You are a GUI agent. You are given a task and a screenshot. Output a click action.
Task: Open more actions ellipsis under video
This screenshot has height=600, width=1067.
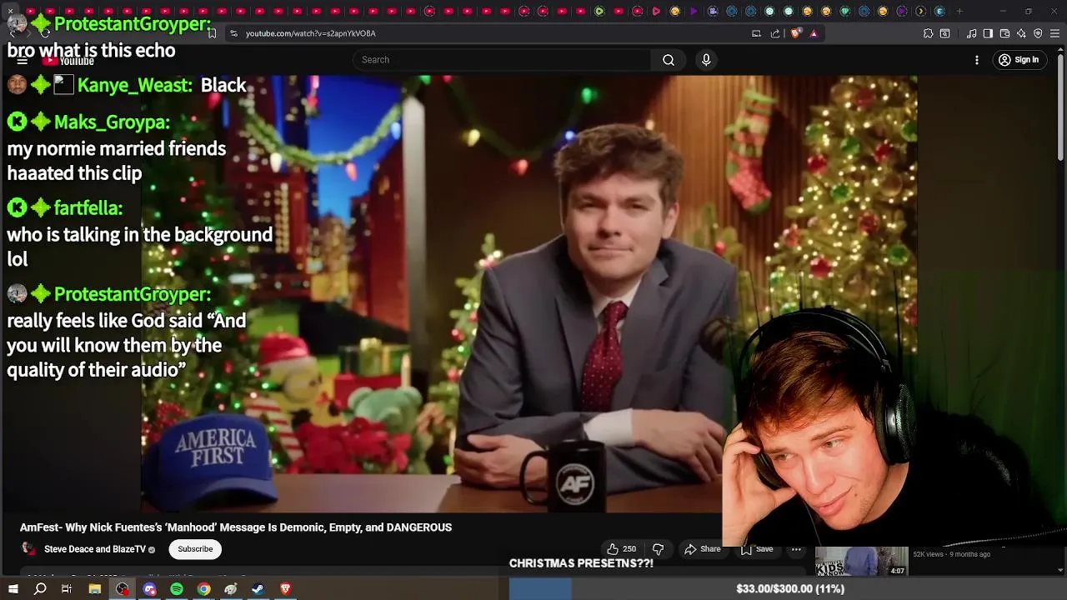(x=796, y=549)
